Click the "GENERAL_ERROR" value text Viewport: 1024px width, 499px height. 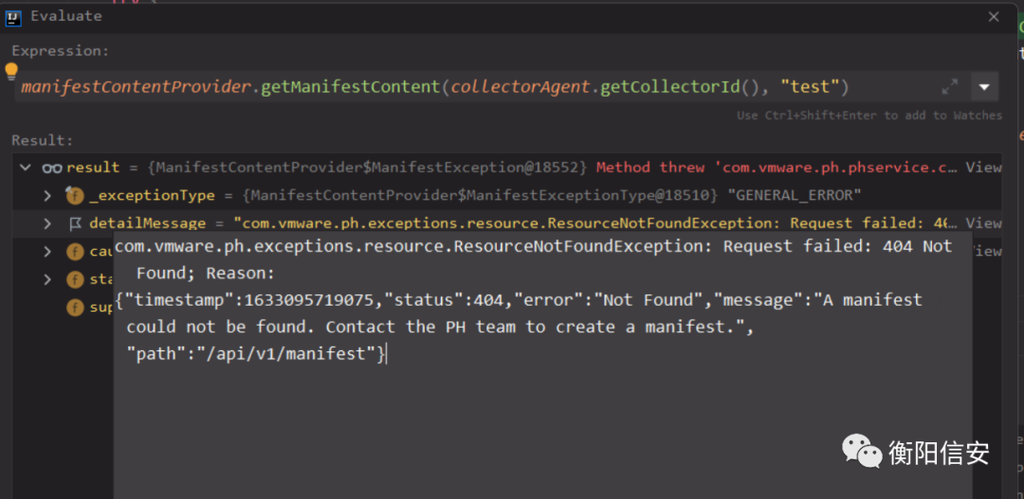click(795, 195)
